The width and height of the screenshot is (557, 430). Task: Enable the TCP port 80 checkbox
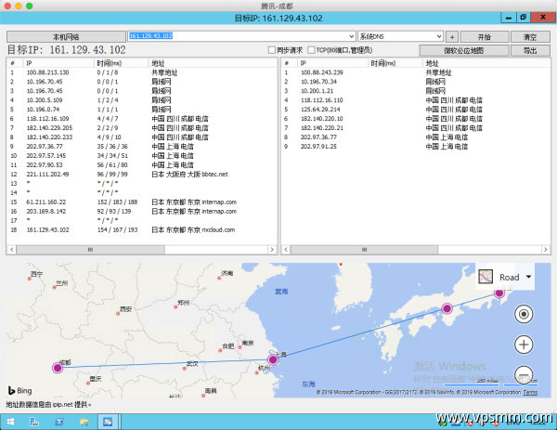pyautogui.click(x=311, y=50)
